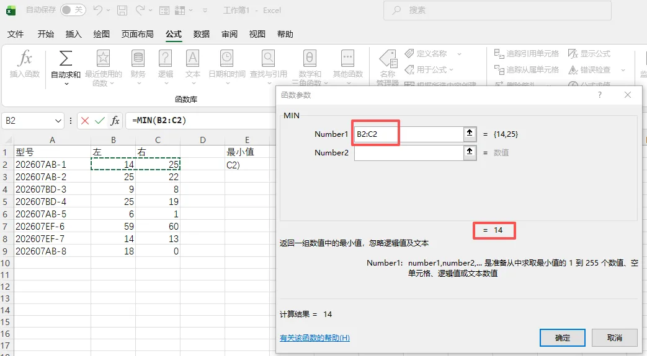
Task: Collapse dialog via Number1 range selector arrow
Action: 470,134
